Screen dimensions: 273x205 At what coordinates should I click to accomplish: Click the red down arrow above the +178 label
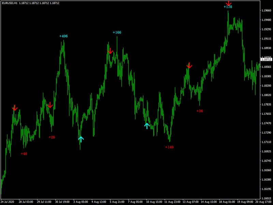point(229,3)
